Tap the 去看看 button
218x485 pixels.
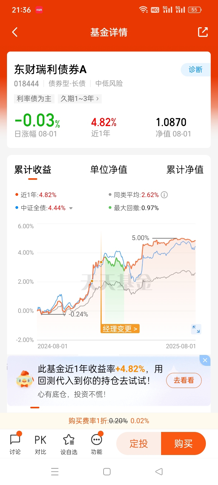click(184, 380)
